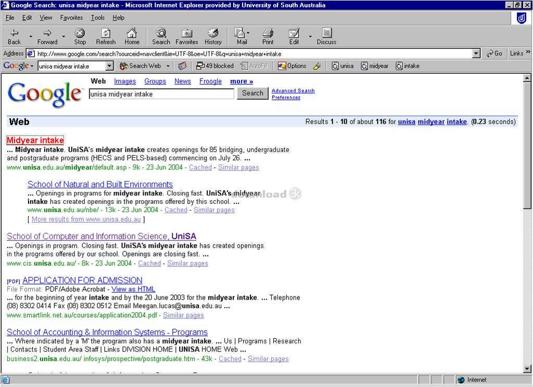Open the History toolbar icon
This screenshot has width=533, height=387.
213,37
